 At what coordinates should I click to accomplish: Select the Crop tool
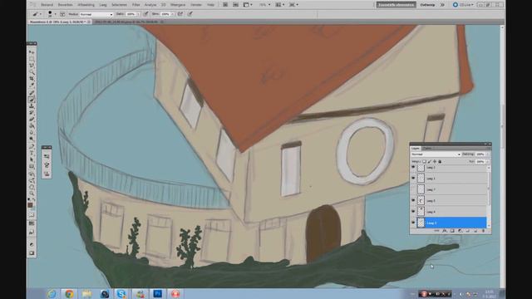click(32, 79)
